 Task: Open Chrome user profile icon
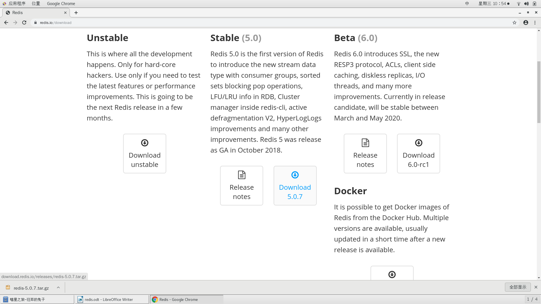(526, 23)
